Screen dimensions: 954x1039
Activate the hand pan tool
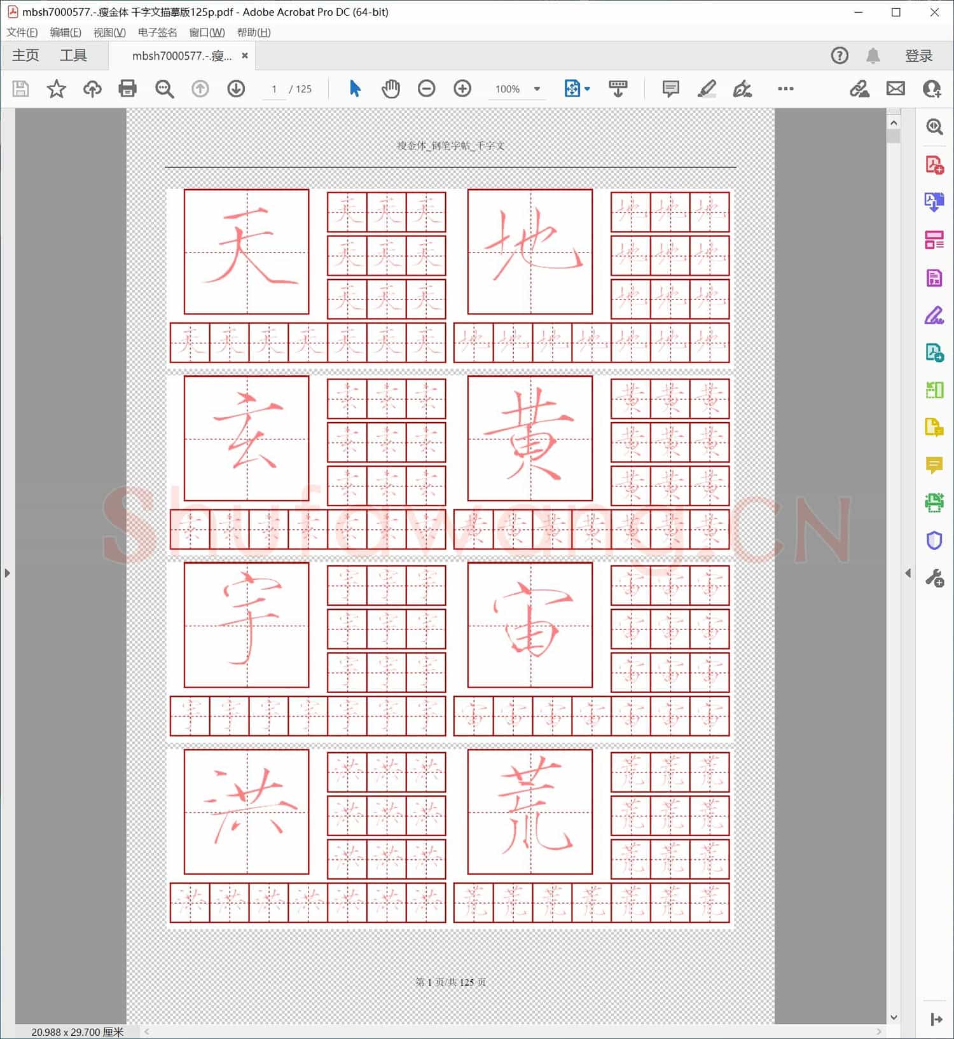(x=391, y=89)
